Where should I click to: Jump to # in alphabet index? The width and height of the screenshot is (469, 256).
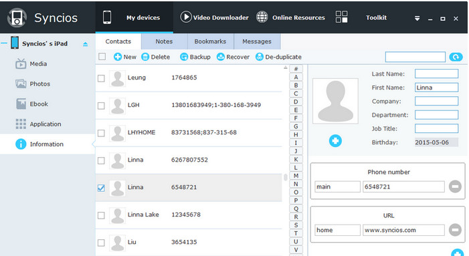coord(296,69)
